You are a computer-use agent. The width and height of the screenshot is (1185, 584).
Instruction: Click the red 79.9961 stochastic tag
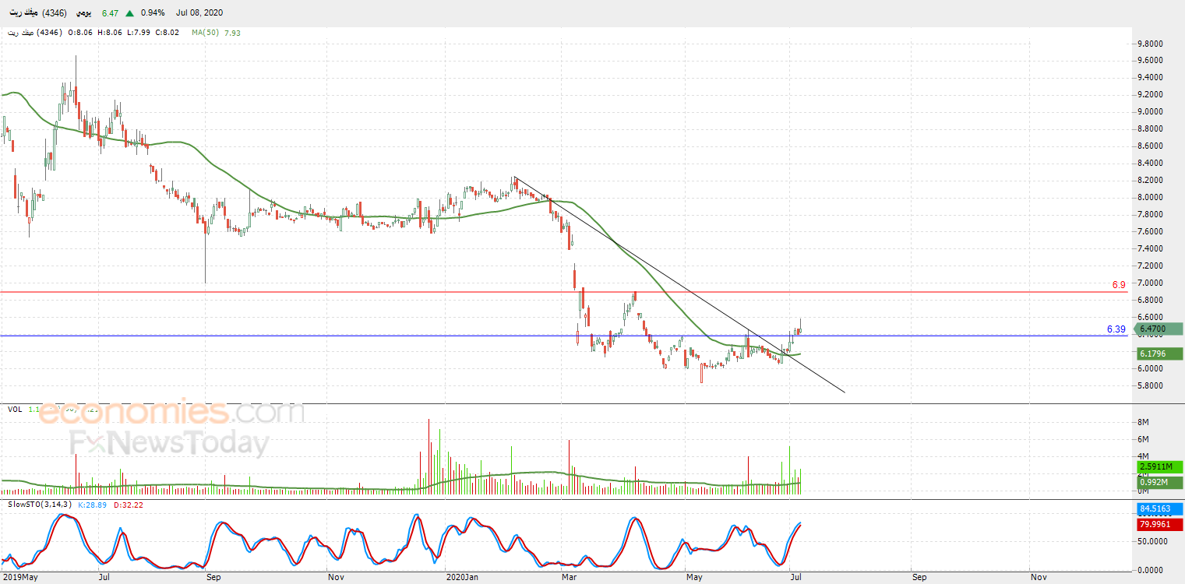point(1160,525)
